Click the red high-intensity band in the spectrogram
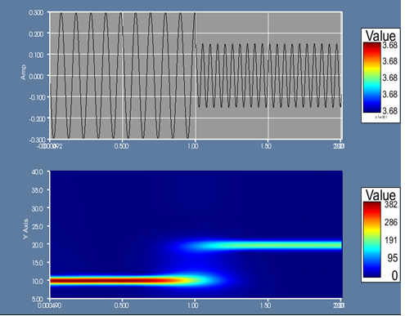The height and width of the screenshot is (316, 405). (x=115, y=280)
